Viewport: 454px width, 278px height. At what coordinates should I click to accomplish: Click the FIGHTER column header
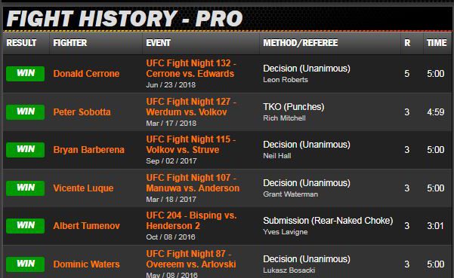(x=70, y=43)
